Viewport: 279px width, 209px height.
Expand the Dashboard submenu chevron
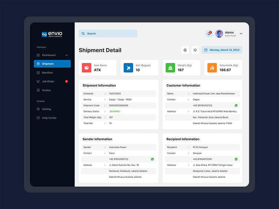[67, 55]
